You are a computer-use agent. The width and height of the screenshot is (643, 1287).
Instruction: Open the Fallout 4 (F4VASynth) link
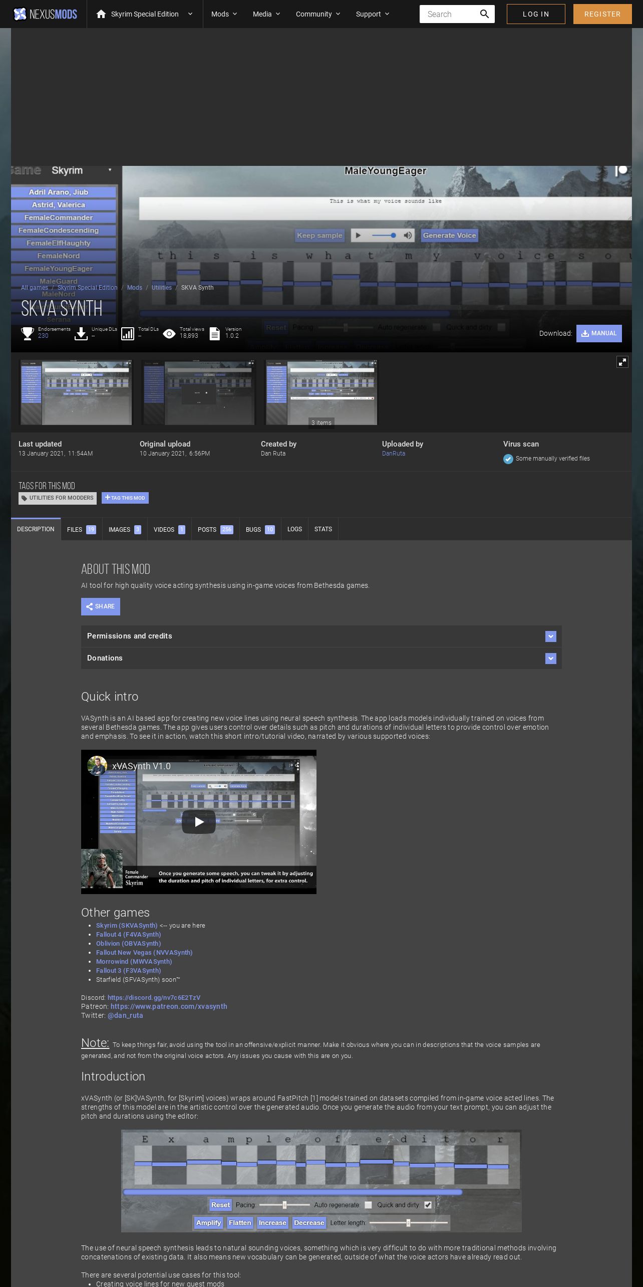(x=129, y=935)
